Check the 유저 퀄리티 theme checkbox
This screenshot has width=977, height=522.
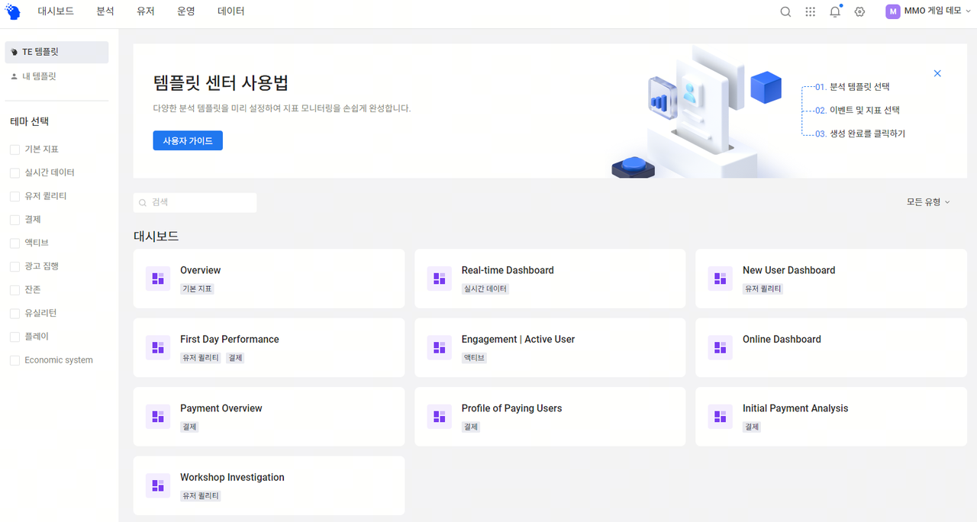click(x=15, y=196)
